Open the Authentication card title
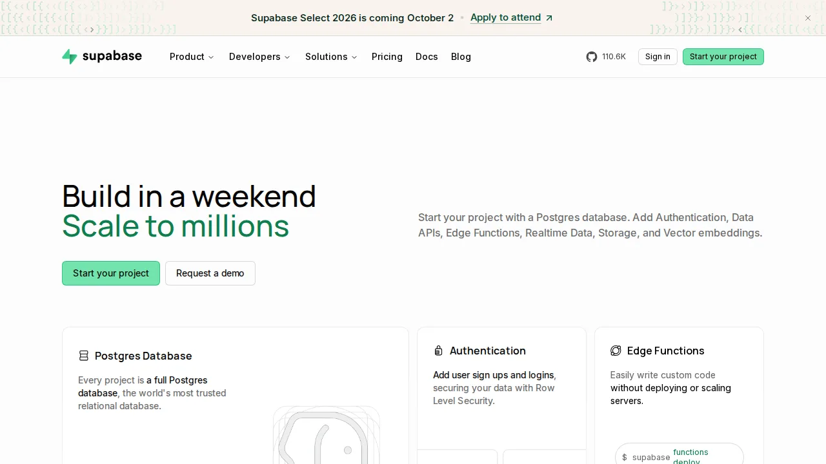The width and height of the screenshot is (826, 464). click(x=488, y=351)
